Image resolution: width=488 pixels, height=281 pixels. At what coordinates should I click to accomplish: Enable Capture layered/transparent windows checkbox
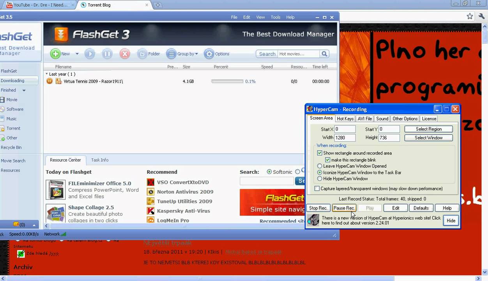pyautogui.click(x=317, y=189)
